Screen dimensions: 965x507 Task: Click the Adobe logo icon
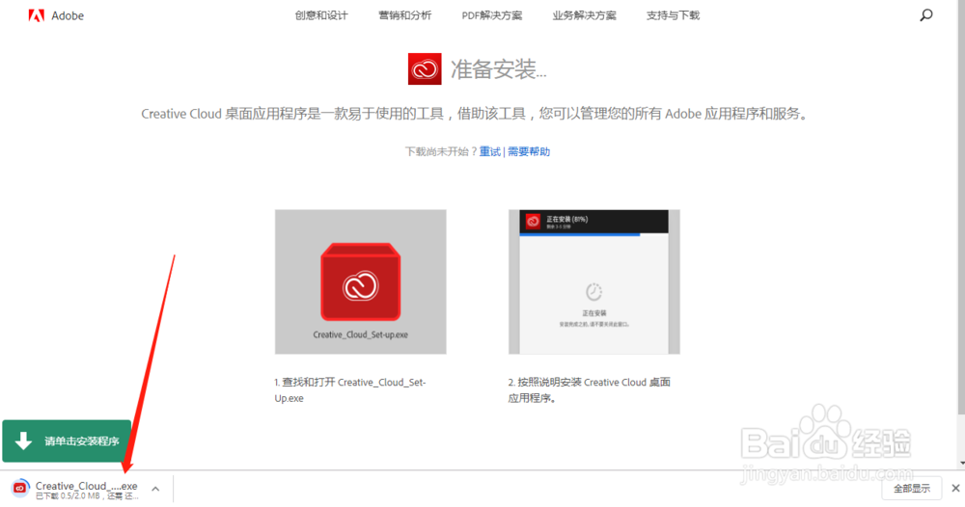coord(37,15)
